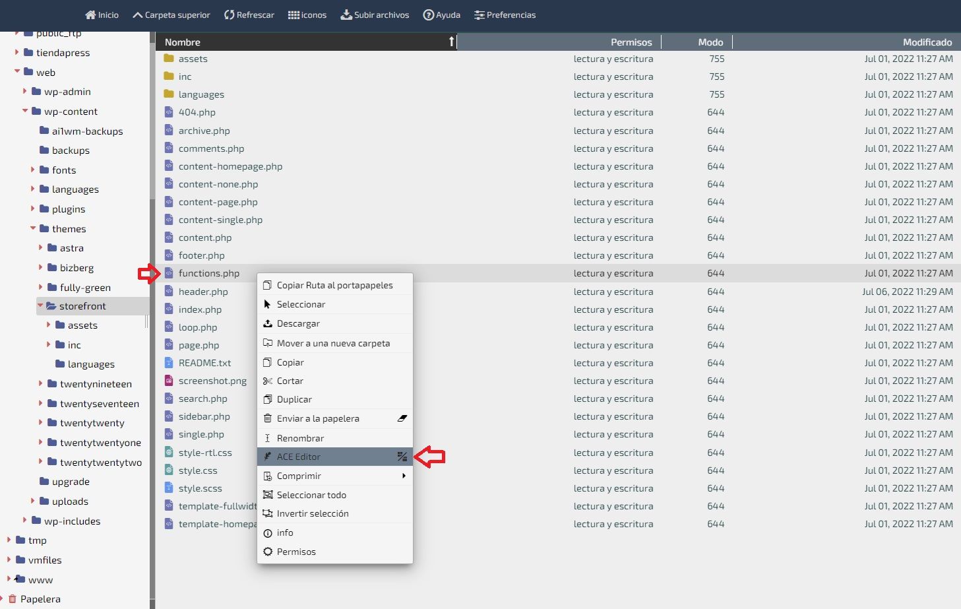Click the Comprimir archive icon in menu
The height and width of the screenshot is (609, 961).
268,476
